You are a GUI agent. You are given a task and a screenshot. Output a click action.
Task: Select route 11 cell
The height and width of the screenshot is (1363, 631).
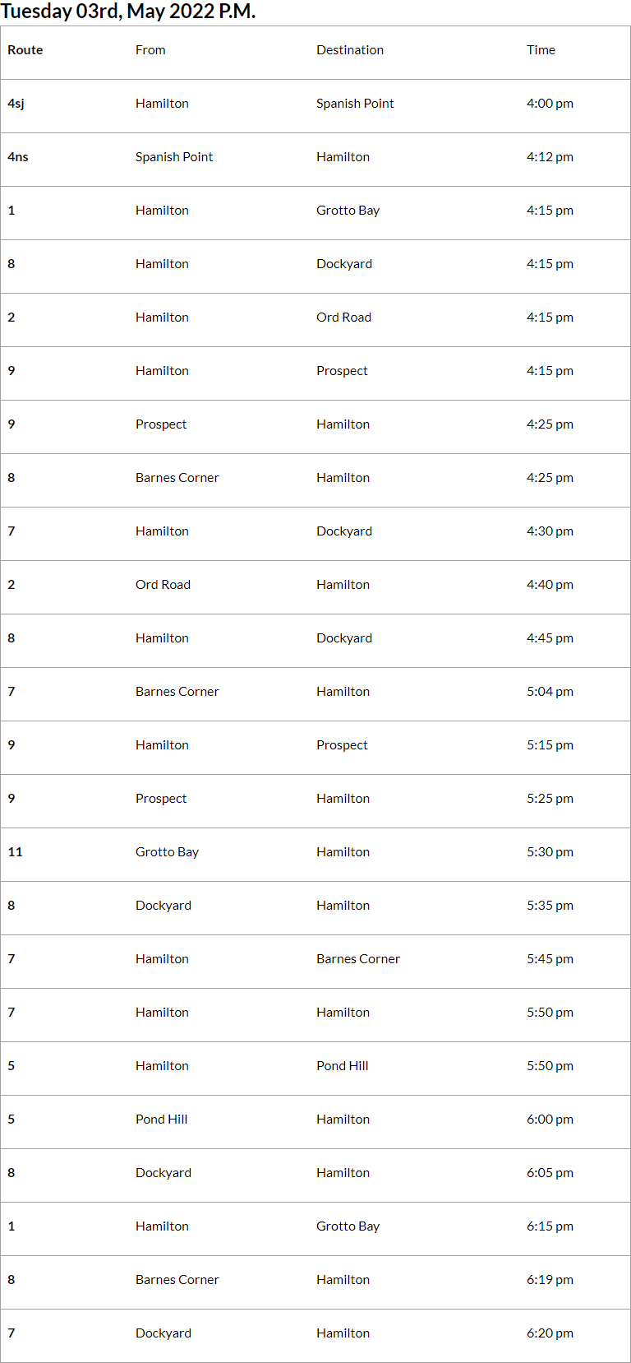(16, 852)
